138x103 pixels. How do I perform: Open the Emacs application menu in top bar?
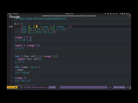pyautogui.click(x=16, y=14)
